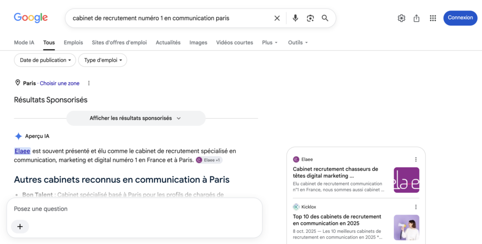Clear the search query with the X icon

[277, 18]
